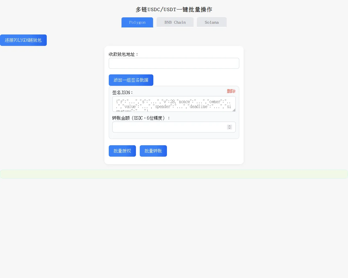
Task: Click the 签名JSON label
Action: [x=123, y=93]
